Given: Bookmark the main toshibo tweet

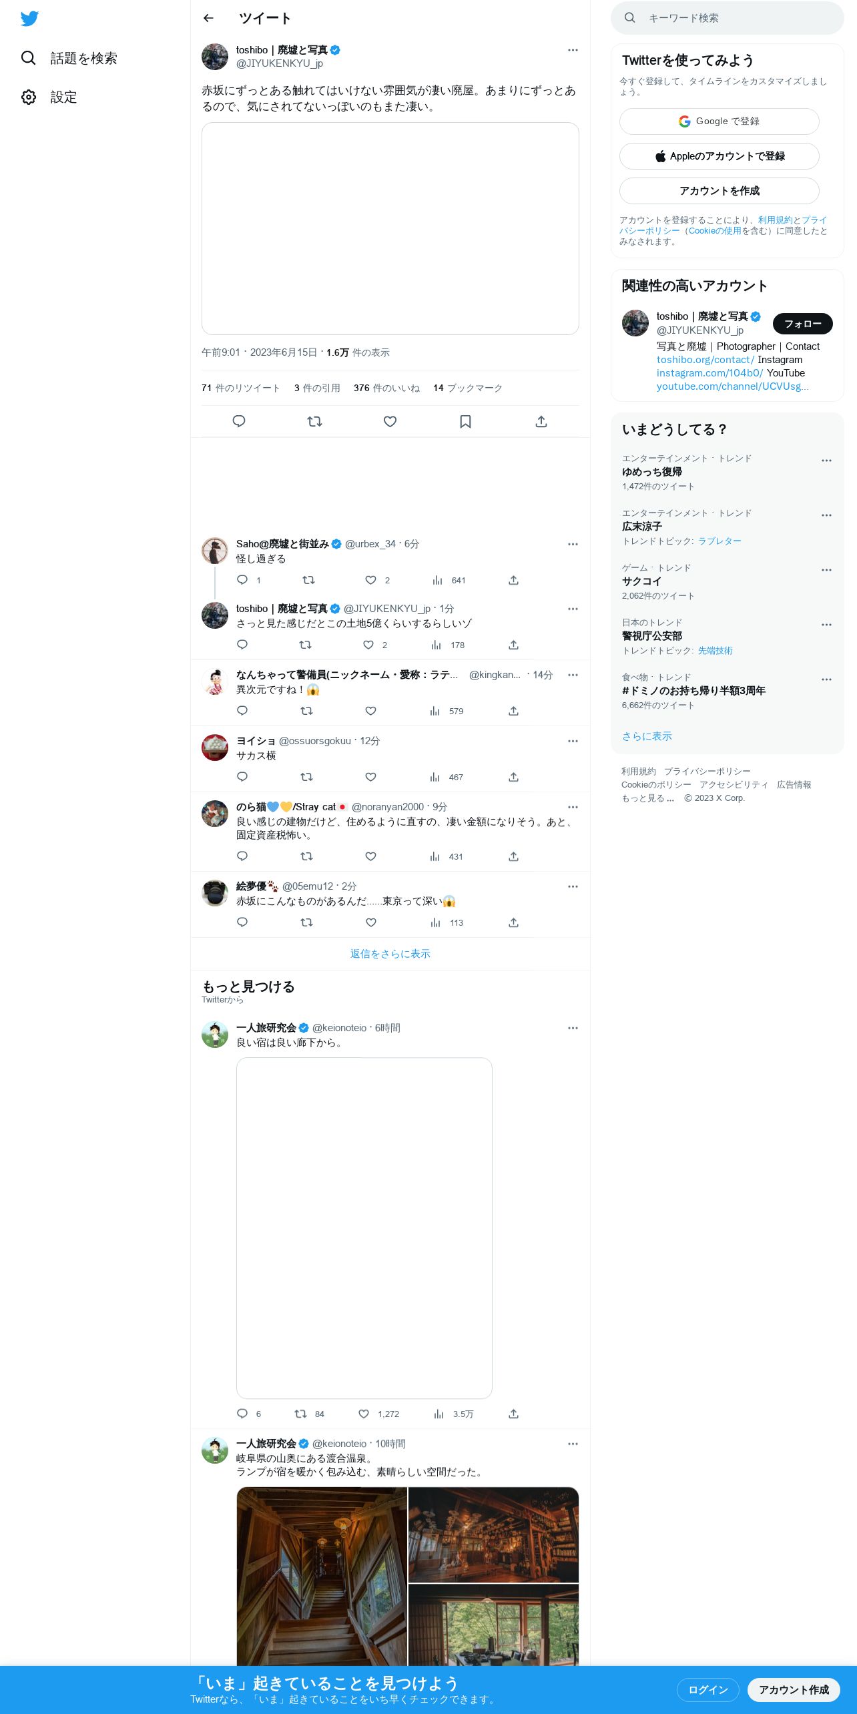Looking at the screenshot, I should point(466,421).
